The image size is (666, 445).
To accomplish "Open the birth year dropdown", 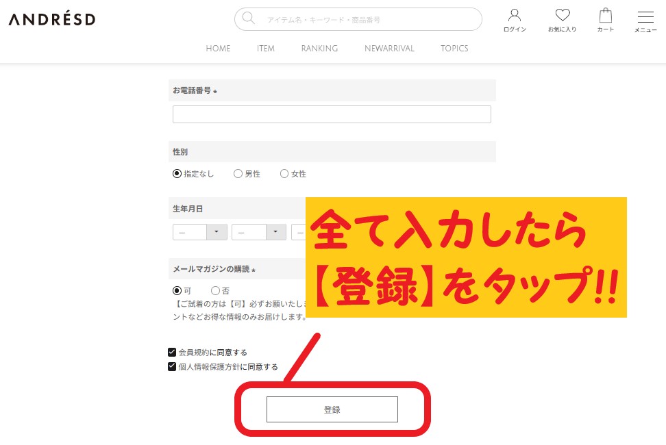I will [199, 232].
